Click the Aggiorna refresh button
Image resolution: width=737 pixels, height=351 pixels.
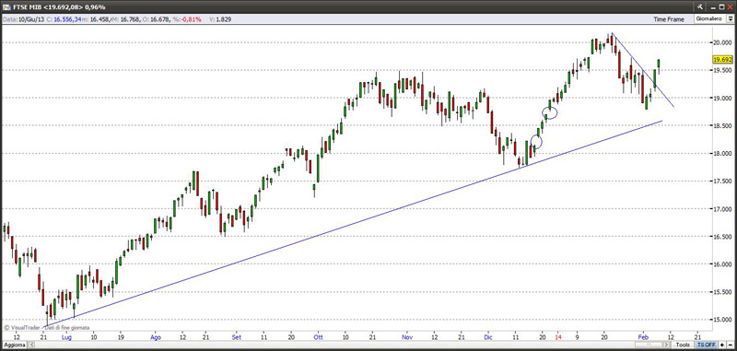pos(15,345)
